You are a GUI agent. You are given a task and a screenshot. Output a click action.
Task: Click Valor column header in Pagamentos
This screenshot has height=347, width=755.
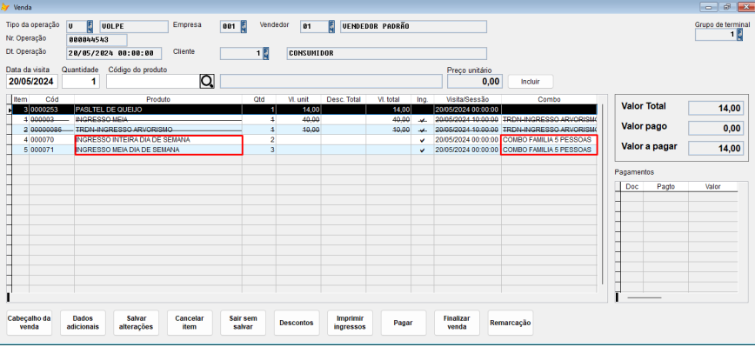[x=712, y=186]
